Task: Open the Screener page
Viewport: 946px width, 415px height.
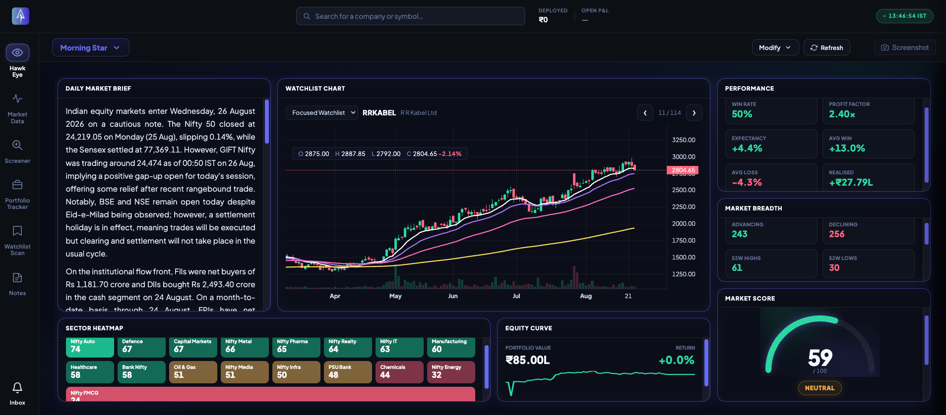Action: click(x=17, y=152)
